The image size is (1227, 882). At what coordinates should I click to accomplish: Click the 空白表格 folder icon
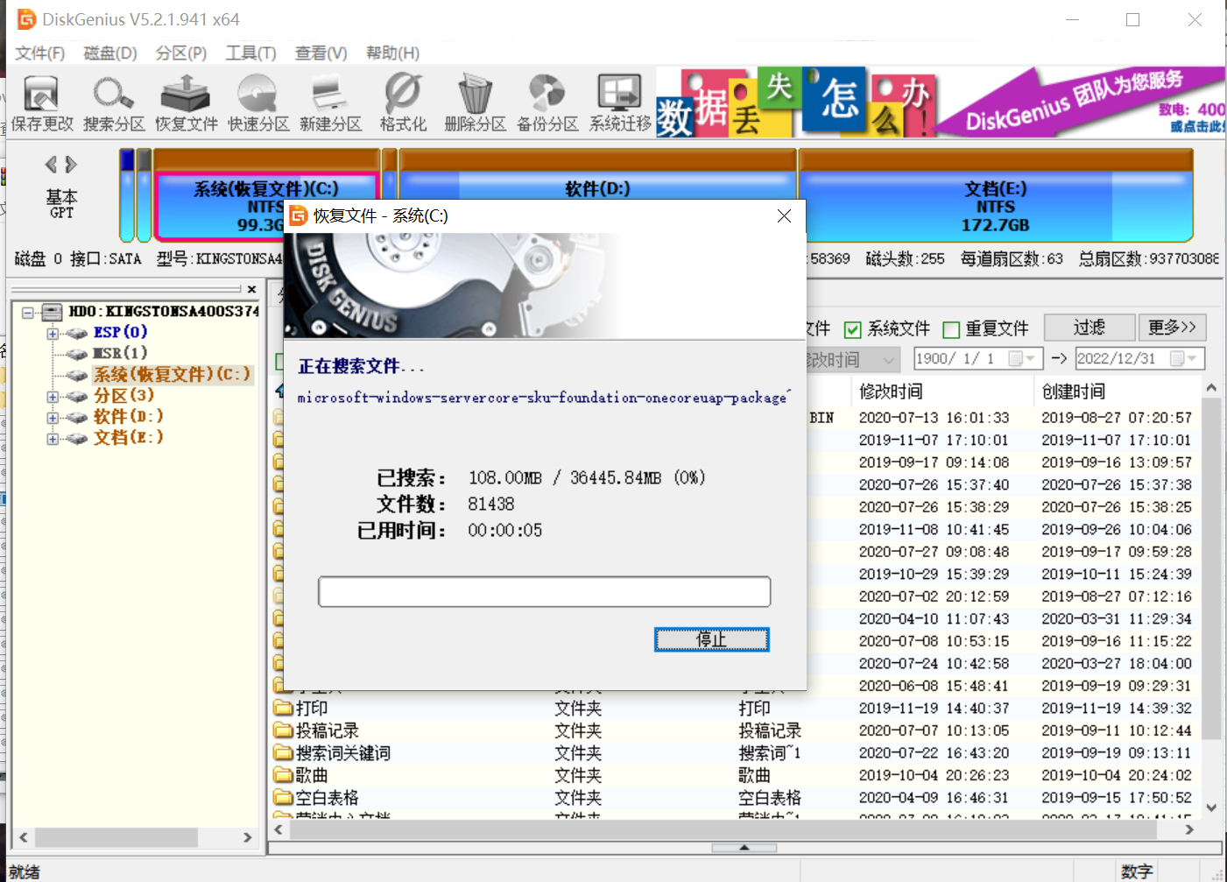click(x=282, y=797)
